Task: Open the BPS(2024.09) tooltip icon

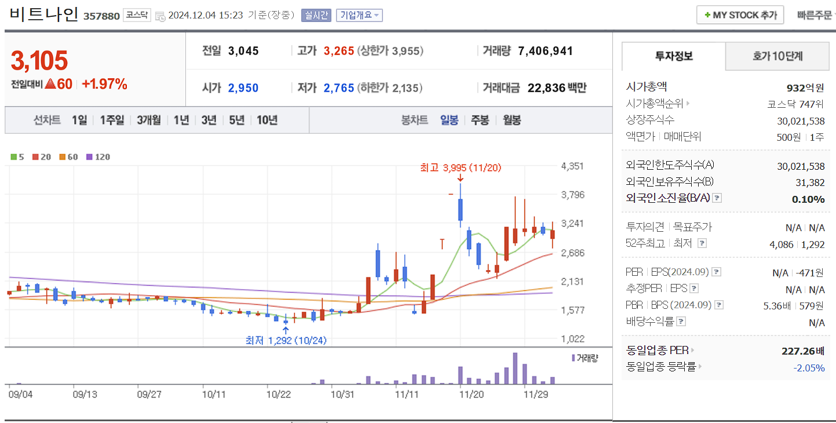Action: pos(718,305)
